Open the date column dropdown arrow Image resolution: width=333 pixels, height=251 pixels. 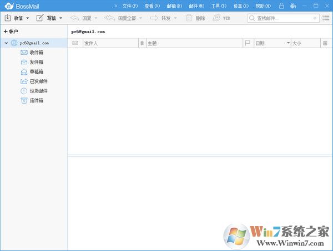(288, 43)
